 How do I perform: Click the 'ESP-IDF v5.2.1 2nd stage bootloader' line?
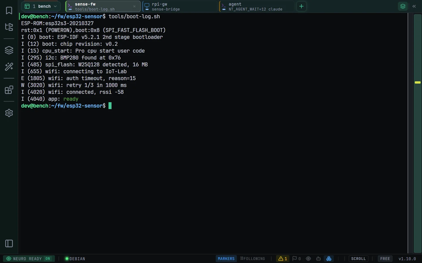tap(92, 37)
